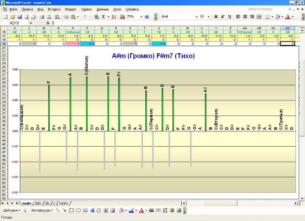Open the Arial font dropdown
This screenshot has height=221, width=305.
197,17
